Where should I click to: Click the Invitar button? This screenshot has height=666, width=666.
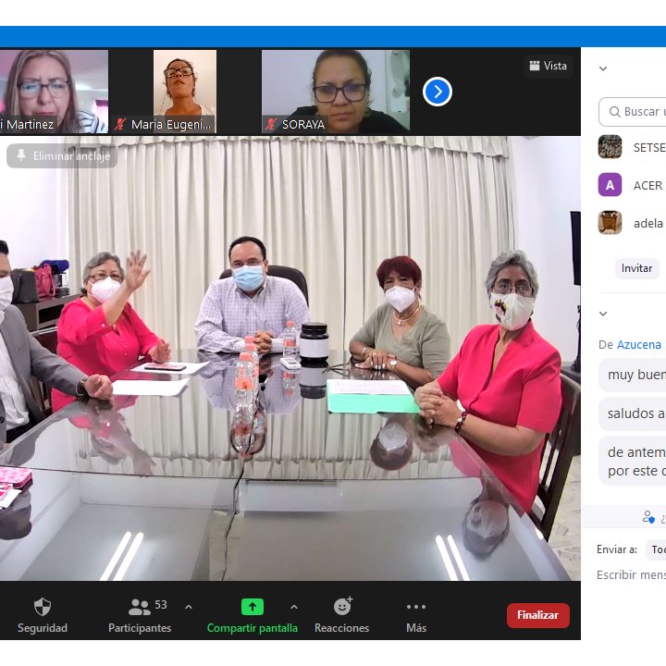click(x=636, y=268)
